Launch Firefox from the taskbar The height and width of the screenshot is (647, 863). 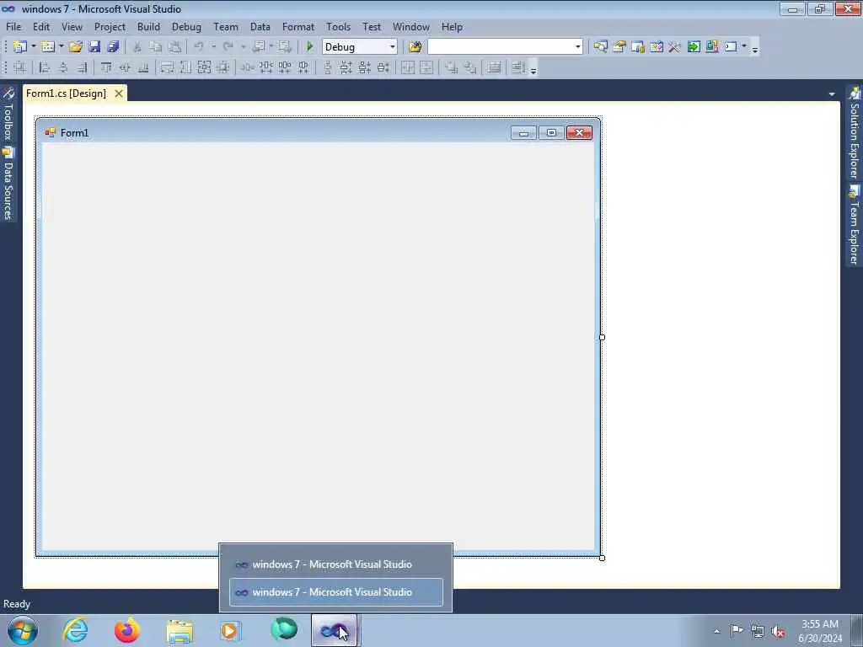click(x=127, y=630)
